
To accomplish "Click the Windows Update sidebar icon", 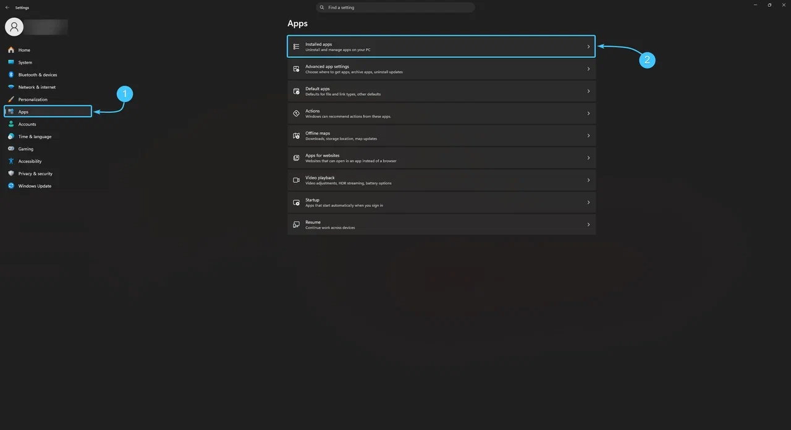I will (11, 186).
